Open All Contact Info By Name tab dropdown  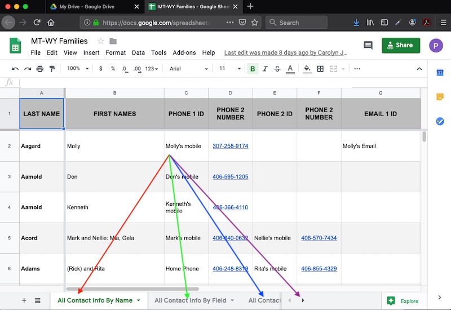[x=139, y=300]
